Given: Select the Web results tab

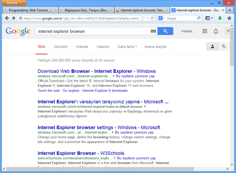Looking at the screenshot, I should coord(42,47).
